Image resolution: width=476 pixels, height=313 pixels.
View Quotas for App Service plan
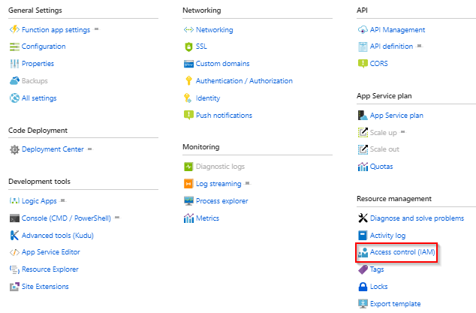pos(381,167)
